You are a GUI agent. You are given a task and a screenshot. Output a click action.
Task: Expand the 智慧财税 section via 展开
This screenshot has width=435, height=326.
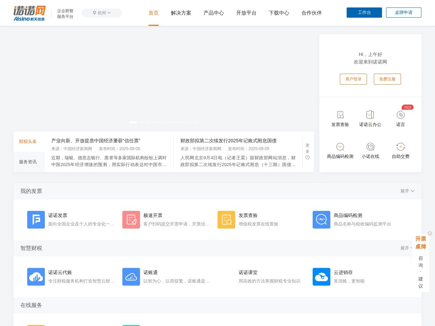(x=406, y=248)
